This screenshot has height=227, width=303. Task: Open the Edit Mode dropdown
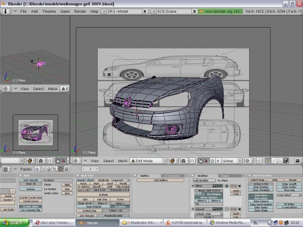(x=148, y=161)
